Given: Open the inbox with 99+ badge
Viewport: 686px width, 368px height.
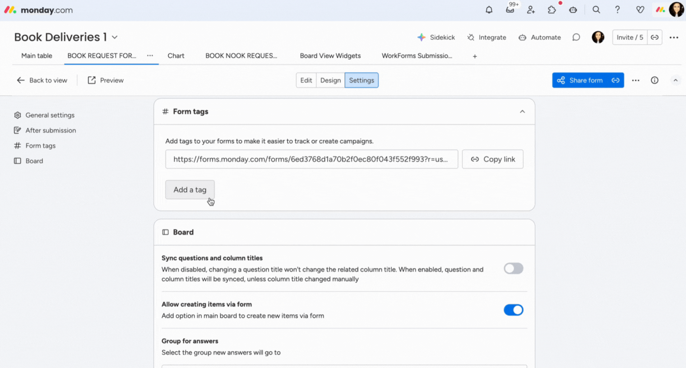Looking at the screenshot, I should 510,9.
